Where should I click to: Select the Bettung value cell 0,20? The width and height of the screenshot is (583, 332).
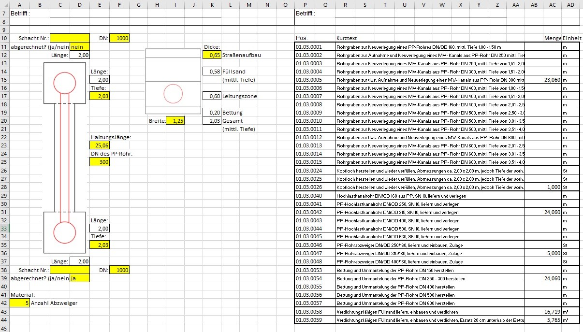[x=212, y=113]
